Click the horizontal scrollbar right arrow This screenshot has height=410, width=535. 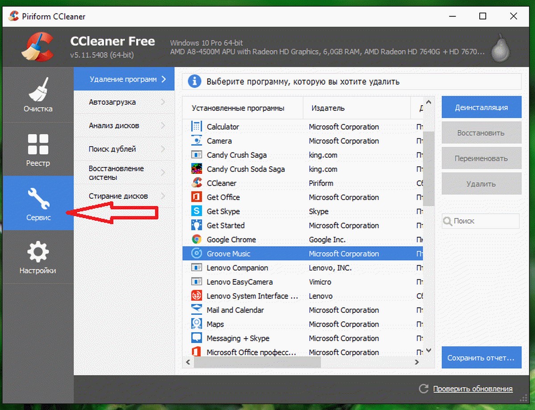pyautogui.click(x=417, y=362)
